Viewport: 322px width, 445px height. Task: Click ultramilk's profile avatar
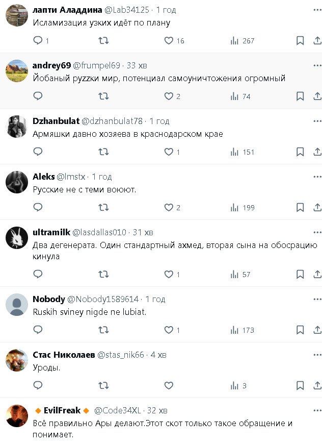[x=17, y=238]
